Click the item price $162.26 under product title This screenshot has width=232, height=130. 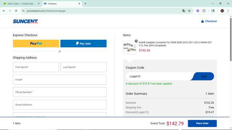144,51
